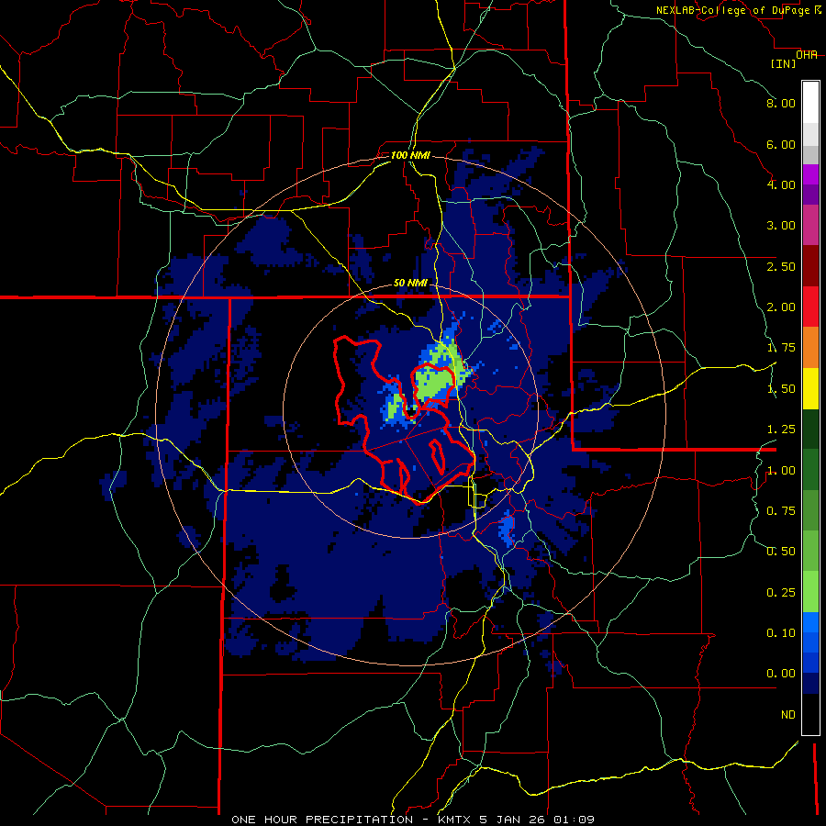826x826 pixels.
Task: Click the legend value 0.25
Action: pos(781,593)
